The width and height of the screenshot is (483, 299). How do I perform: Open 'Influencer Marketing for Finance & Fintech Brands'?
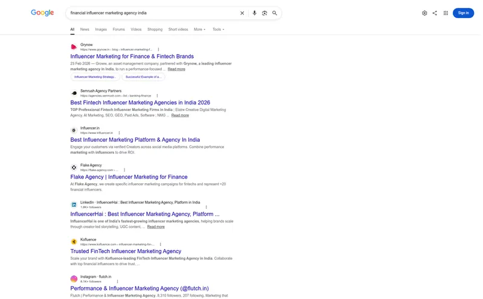(132, 56)
